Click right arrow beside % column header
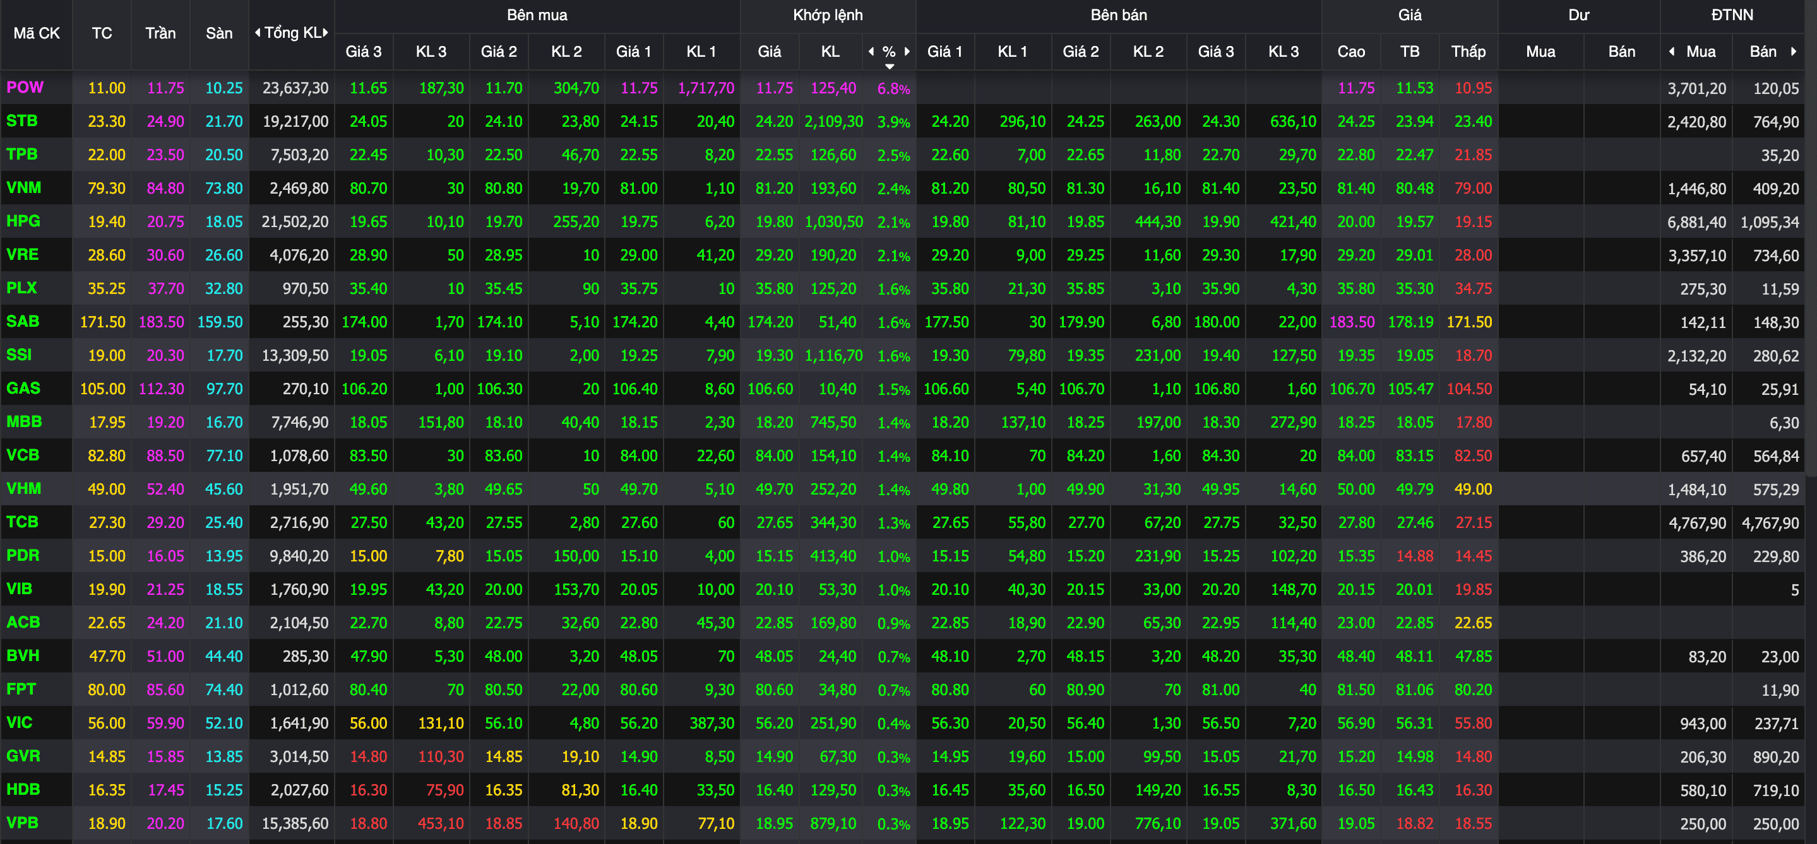The width and height of the screenshot is (1817, 844). [x=907, y=52]
